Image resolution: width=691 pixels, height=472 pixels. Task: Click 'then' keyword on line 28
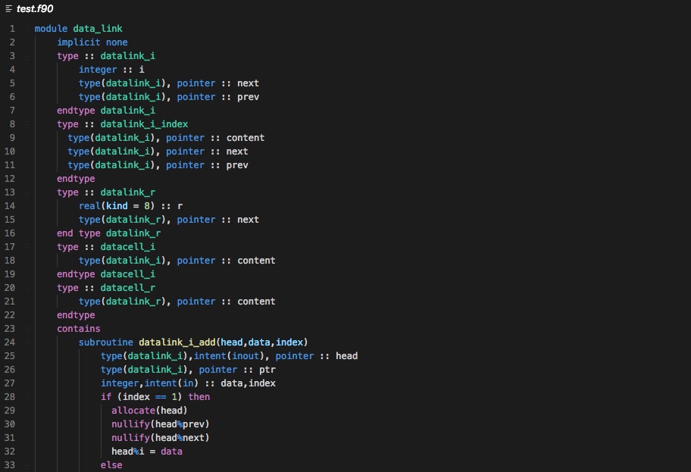pos(199,398)
